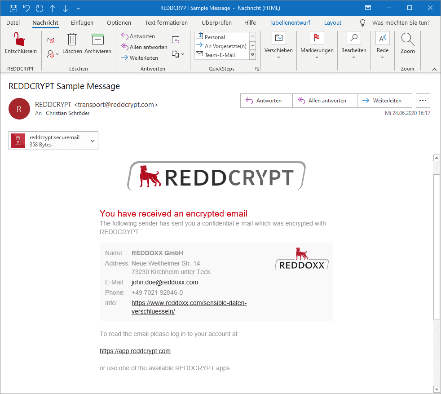Redo using the title bar redo arrow

pos(40,8)
